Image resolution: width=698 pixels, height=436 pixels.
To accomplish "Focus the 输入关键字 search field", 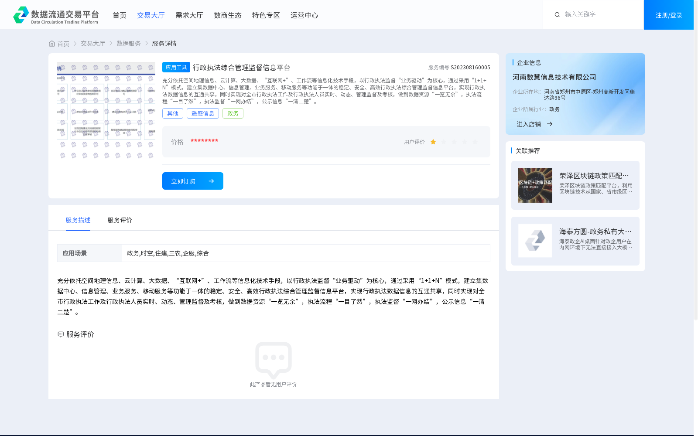I will 600,14.
